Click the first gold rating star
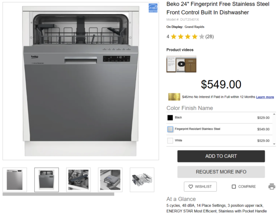279x215 pixels. [174, 37]
